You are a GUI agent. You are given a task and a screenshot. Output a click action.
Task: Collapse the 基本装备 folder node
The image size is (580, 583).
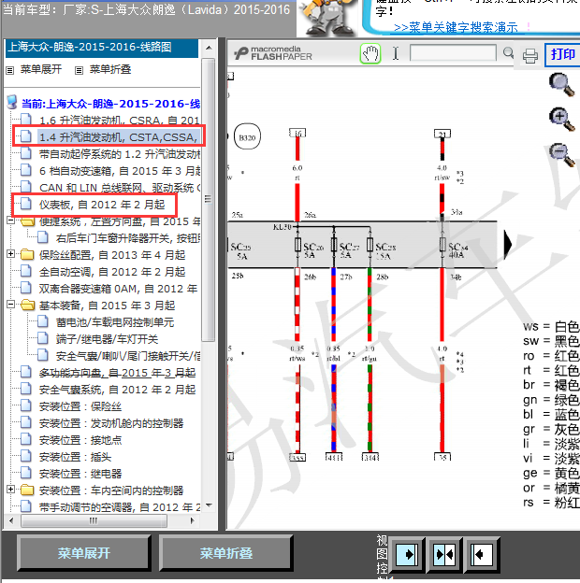pyautogui.click(x=11, y=305)
